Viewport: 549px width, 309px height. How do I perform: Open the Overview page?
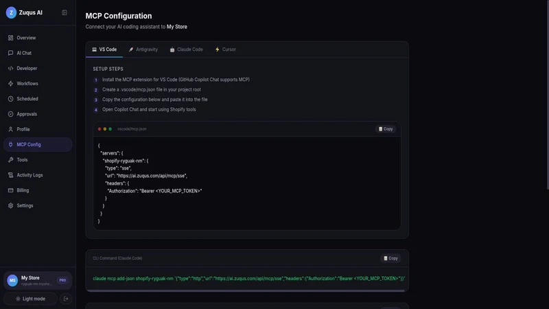[38, 38]
